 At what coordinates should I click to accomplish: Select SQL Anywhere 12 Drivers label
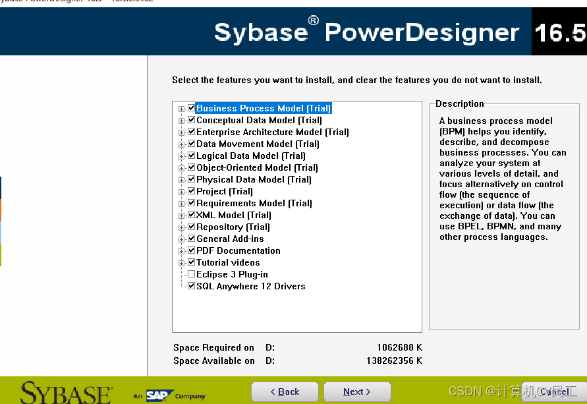[x=251, y=286]
